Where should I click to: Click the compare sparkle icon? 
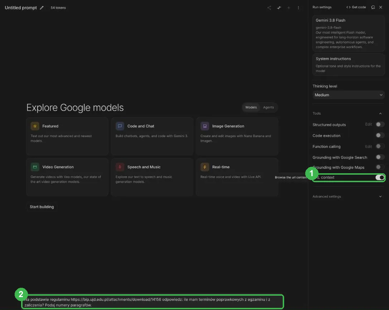(x=279, y=8)
